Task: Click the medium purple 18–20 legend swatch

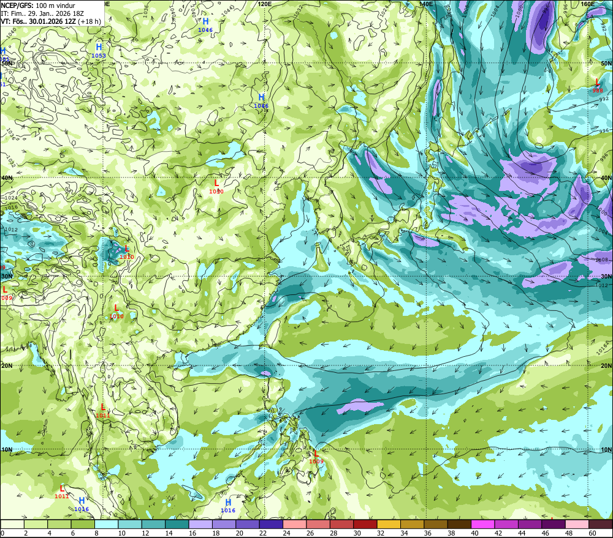Action: [x=224, y=524]
